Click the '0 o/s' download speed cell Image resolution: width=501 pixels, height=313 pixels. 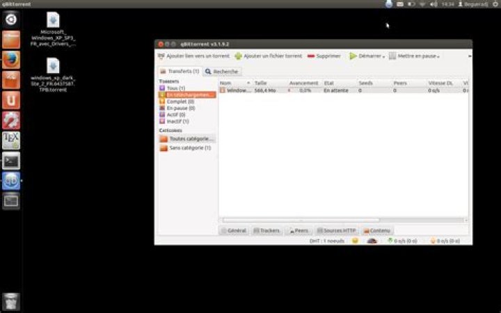[434, 90]
